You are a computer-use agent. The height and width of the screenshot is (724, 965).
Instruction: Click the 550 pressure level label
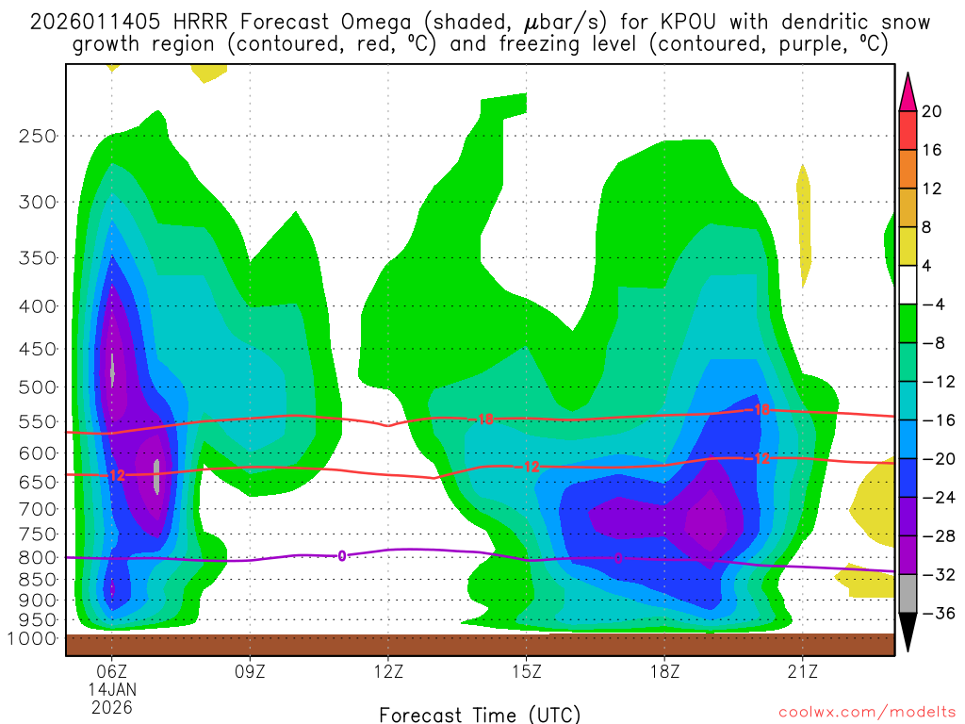coord(38,421)
